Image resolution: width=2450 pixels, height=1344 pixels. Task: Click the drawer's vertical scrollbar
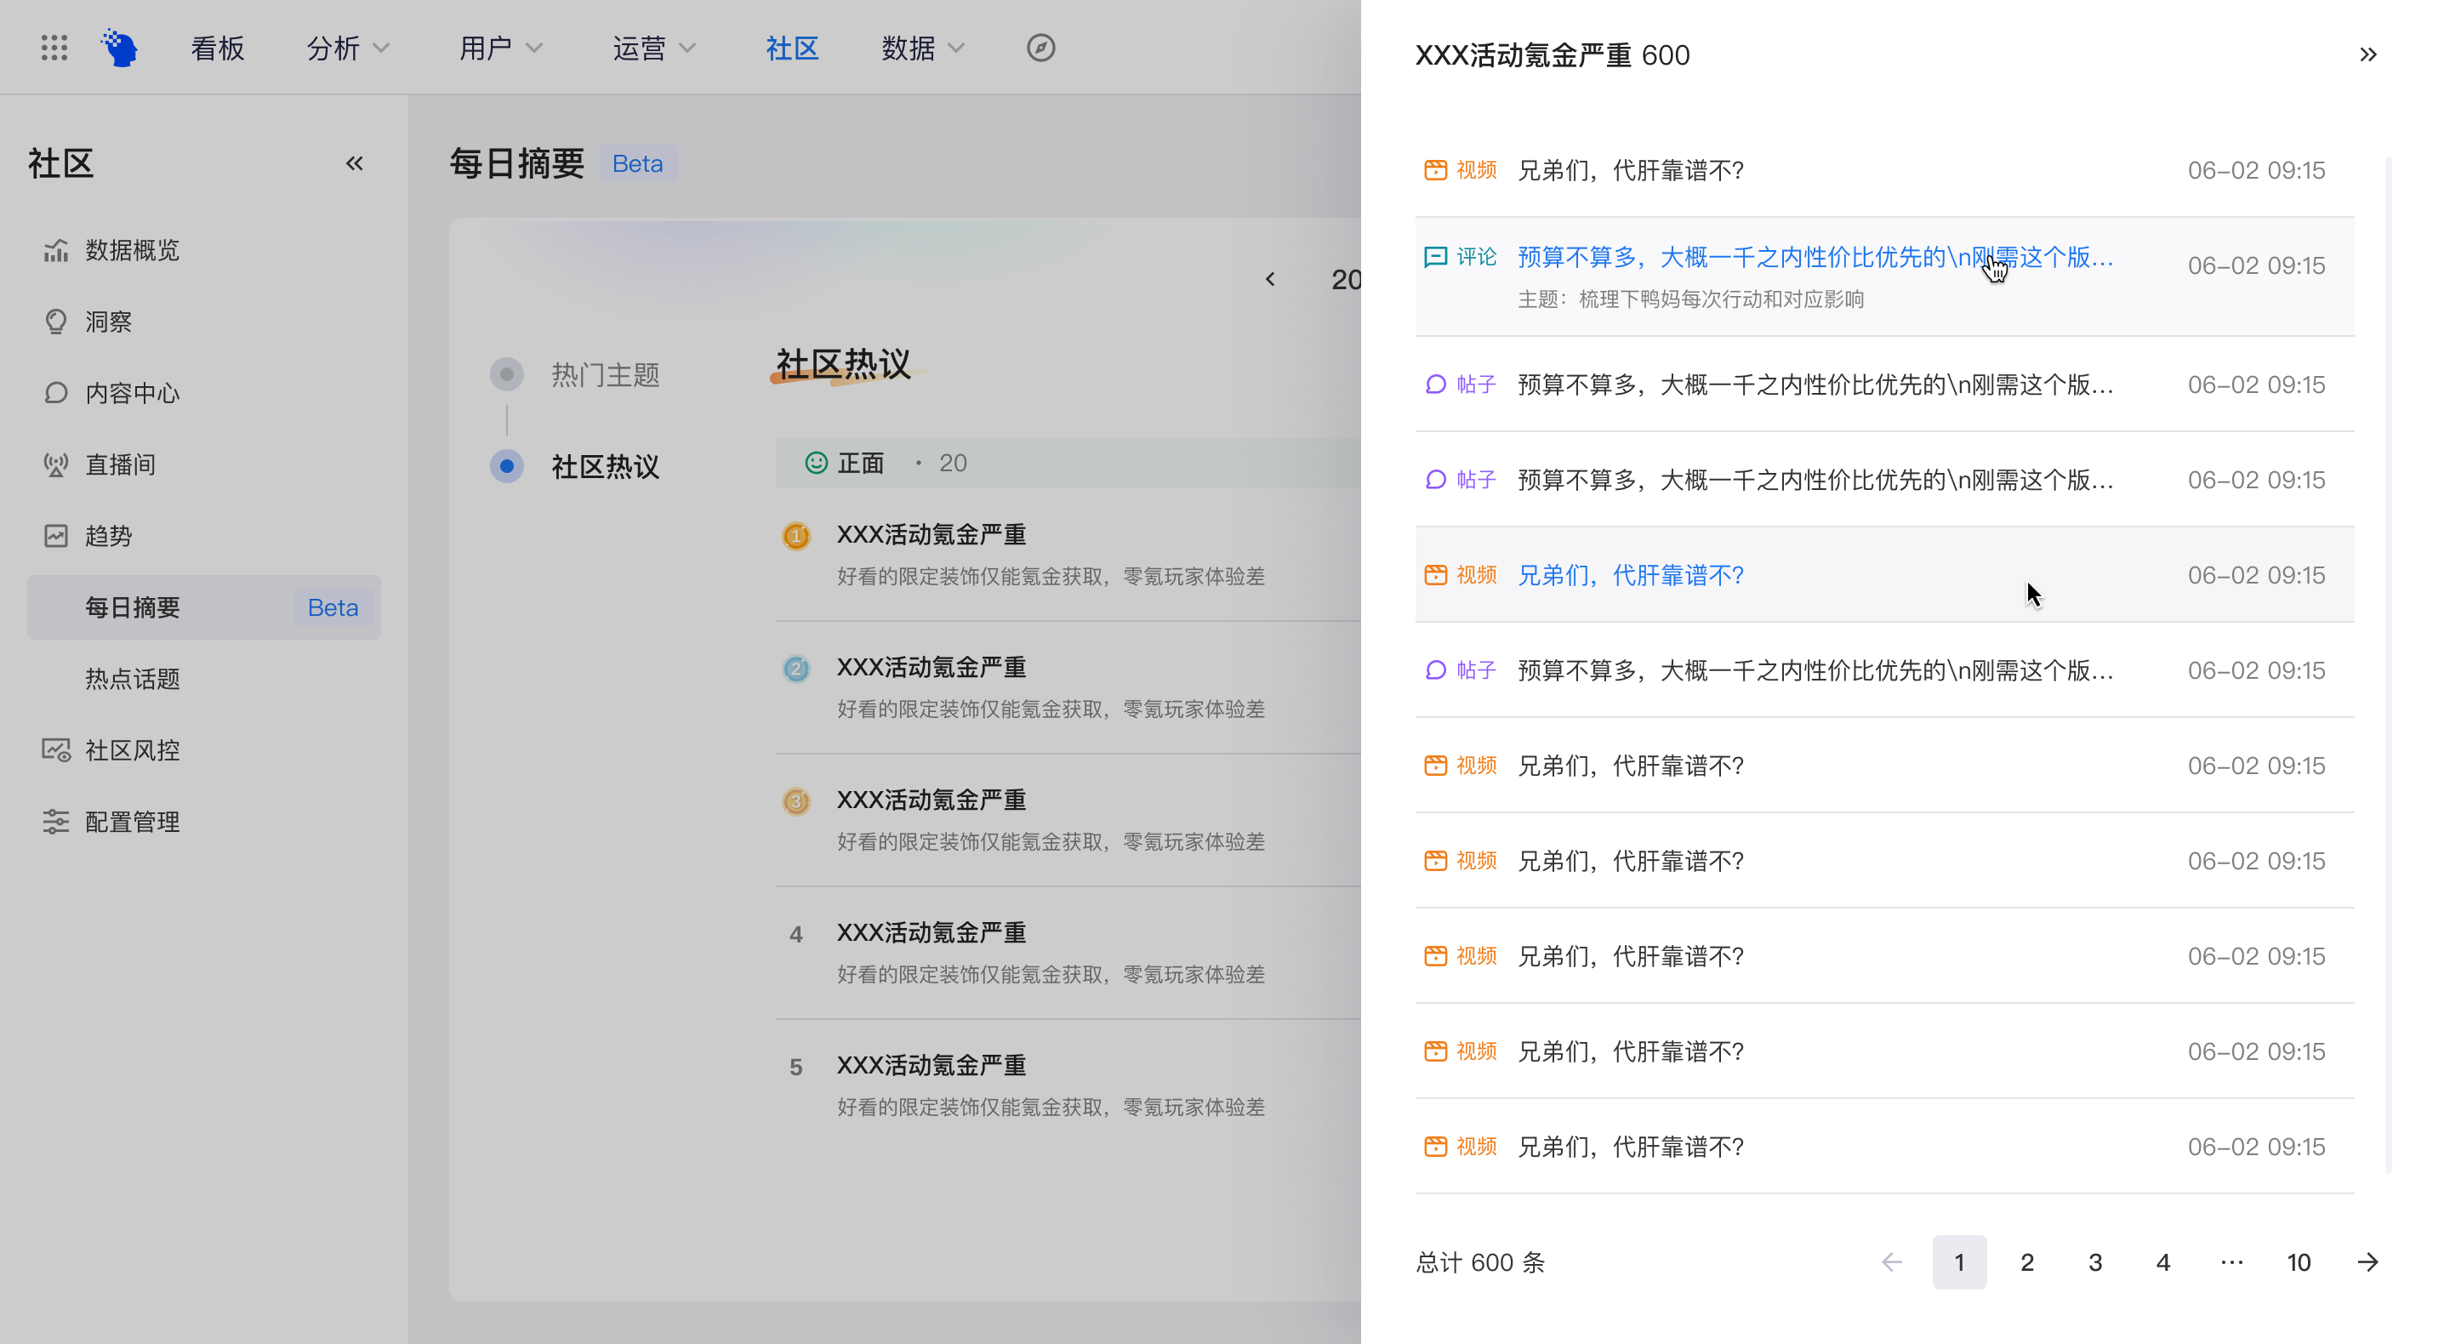2388,666
